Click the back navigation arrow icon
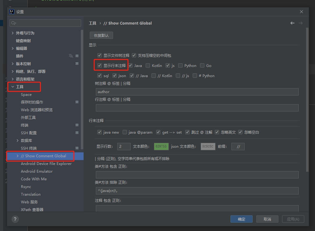Screen dimensions: 315x231 (292, 23)
